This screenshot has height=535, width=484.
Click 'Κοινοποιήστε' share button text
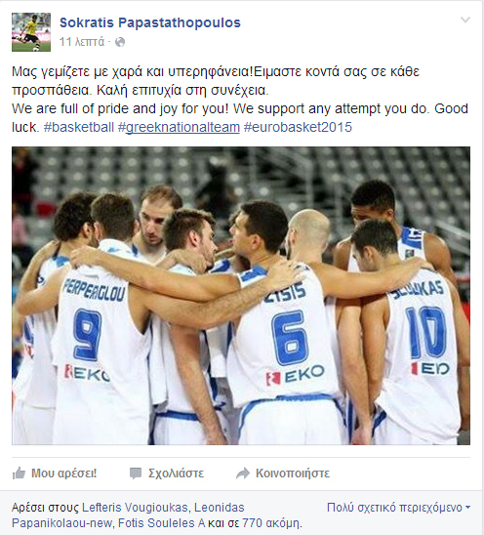point(293,473)
